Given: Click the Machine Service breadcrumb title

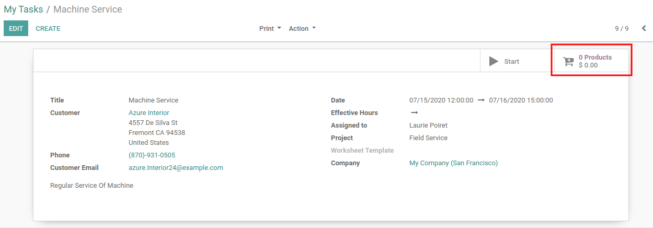Looking at the screenshot, I should [x=88, y=9].
